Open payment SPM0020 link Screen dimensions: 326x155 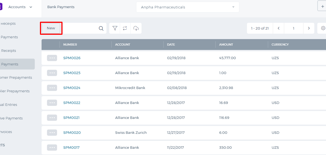pos(72,132)
